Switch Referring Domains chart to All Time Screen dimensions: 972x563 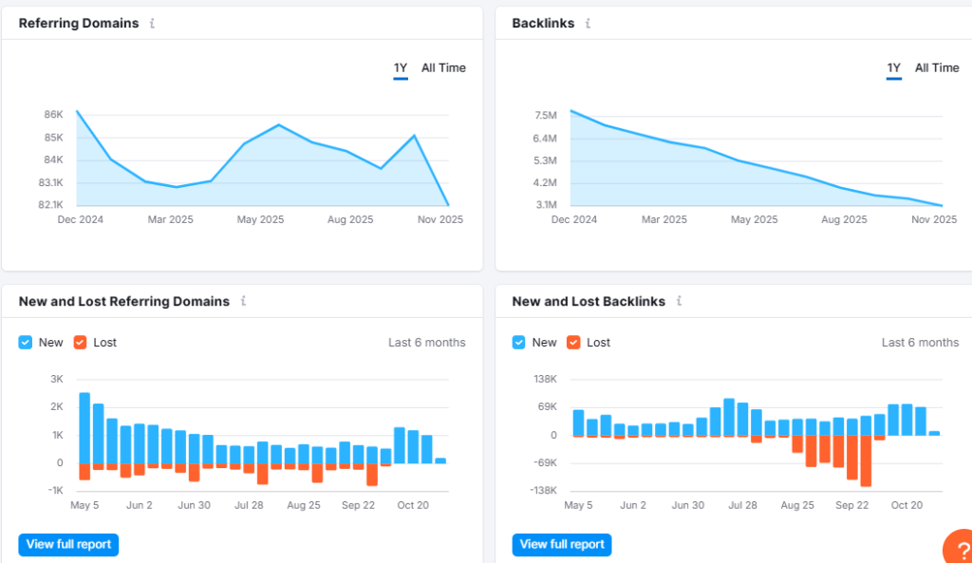443,68
